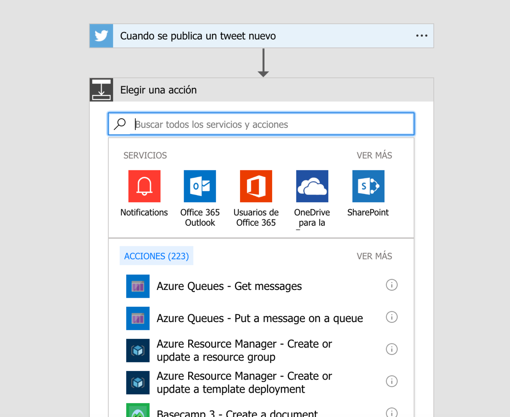Viewport: 510px width, 417px height.
Task: Show info for Azure Queues Get messages
Action: [392, 285]
